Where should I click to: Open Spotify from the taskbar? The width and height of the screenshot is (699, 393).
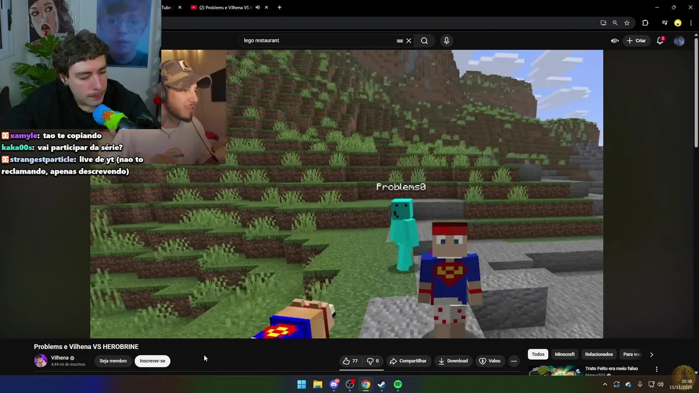pos(398,384)
